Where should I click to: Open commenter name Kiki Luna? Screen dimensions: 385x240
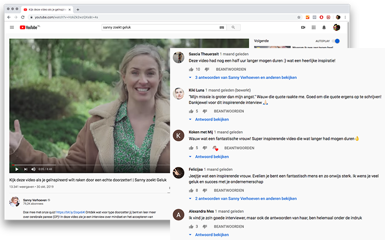tap(196, 90)
